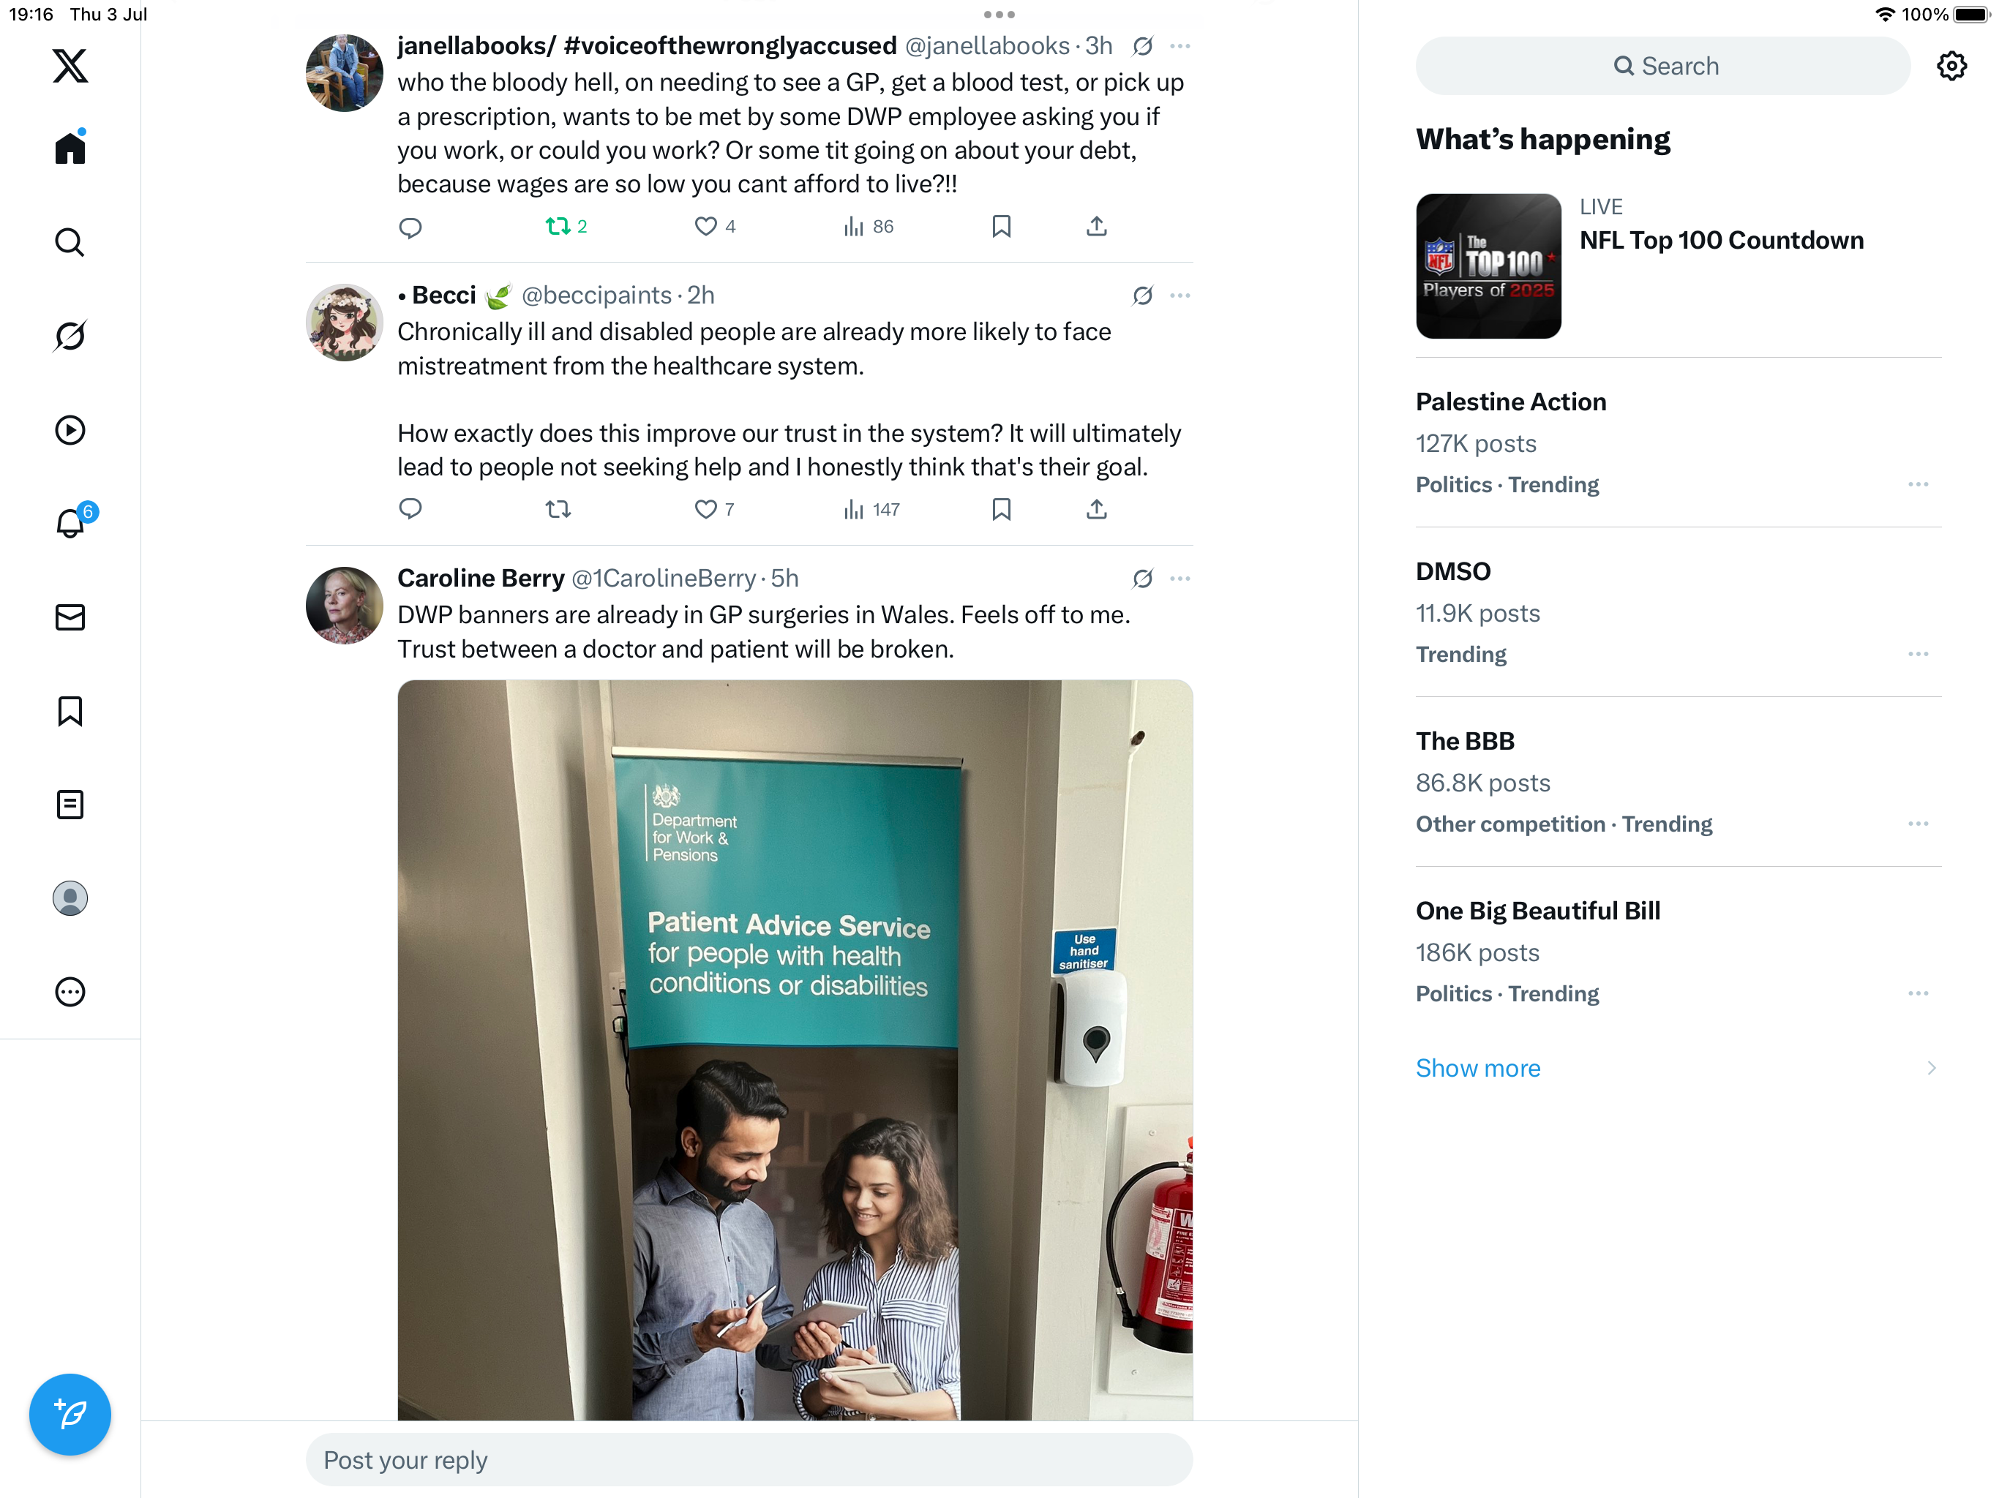Focus the Post your reply field
Screen dimensions: 1999x1498
749,1459
